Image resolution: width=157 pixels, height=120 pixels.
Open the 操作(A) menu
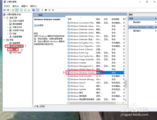click(16, 6)
